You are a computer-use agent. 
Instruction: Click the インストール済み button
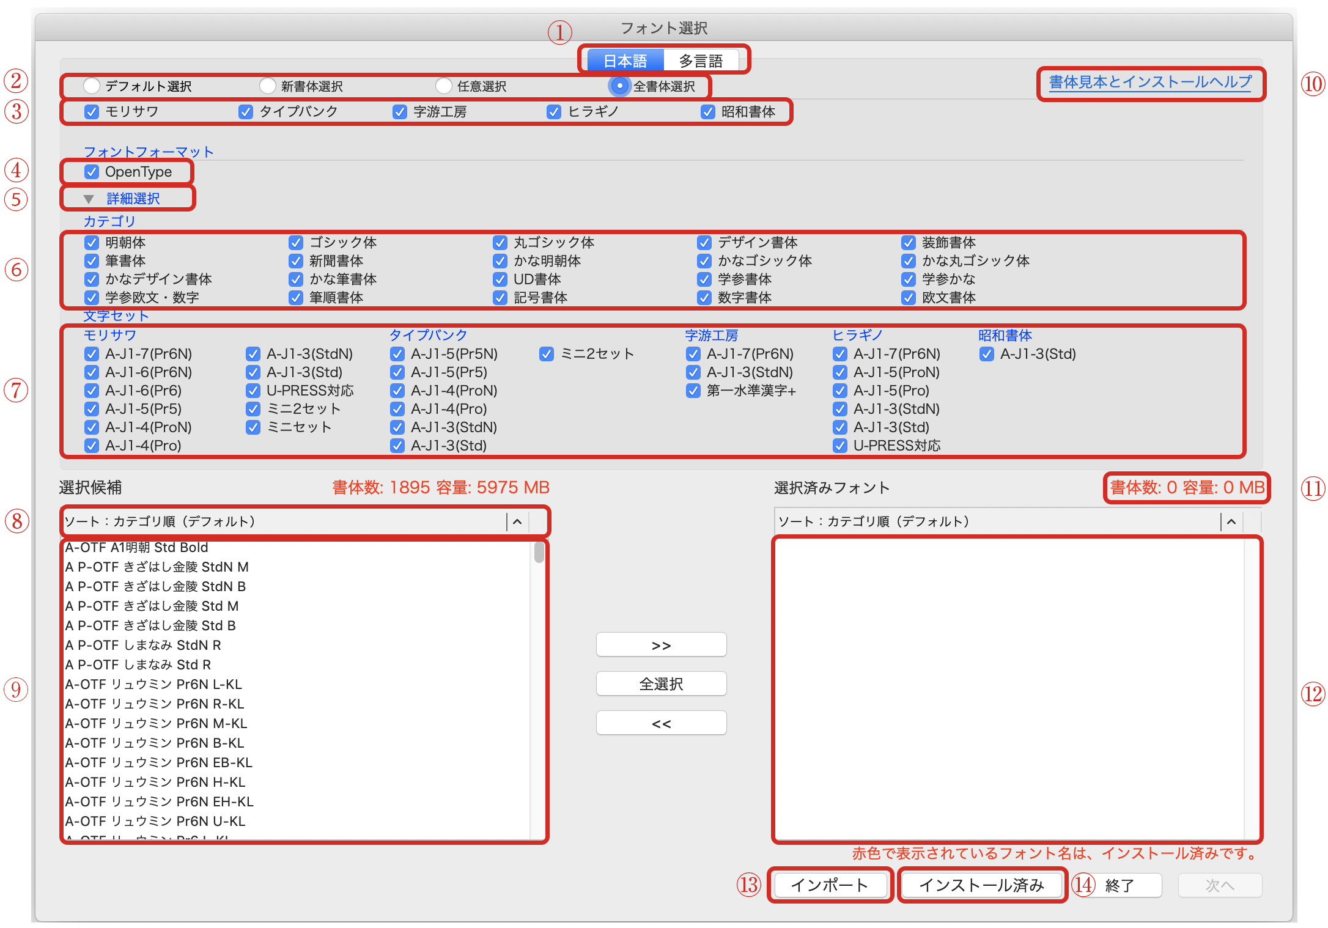coord(982,885)
